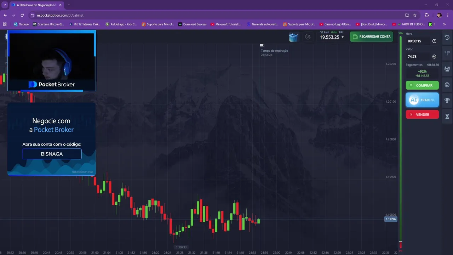Image resolution: width=453 pixels, height=255 pixels.
Task: Open the Casa no Lago Ultim bookmark
Action: pyautogui.click(x=335, y=24)
